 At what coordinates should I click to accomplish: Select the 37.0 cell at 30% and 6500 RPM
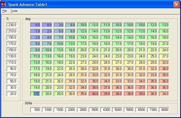(141, 88)
